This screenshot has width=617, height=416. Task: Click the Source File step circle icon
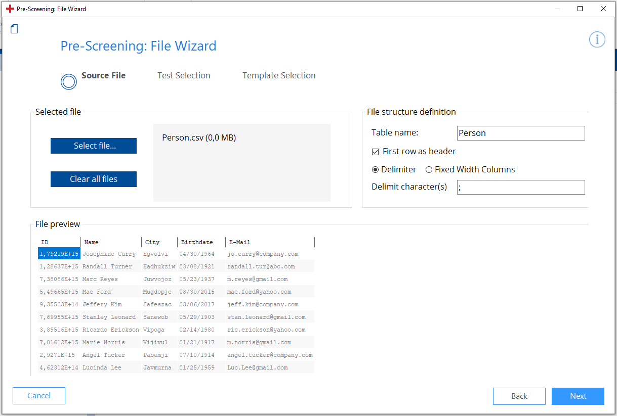(x=69, y=82)
